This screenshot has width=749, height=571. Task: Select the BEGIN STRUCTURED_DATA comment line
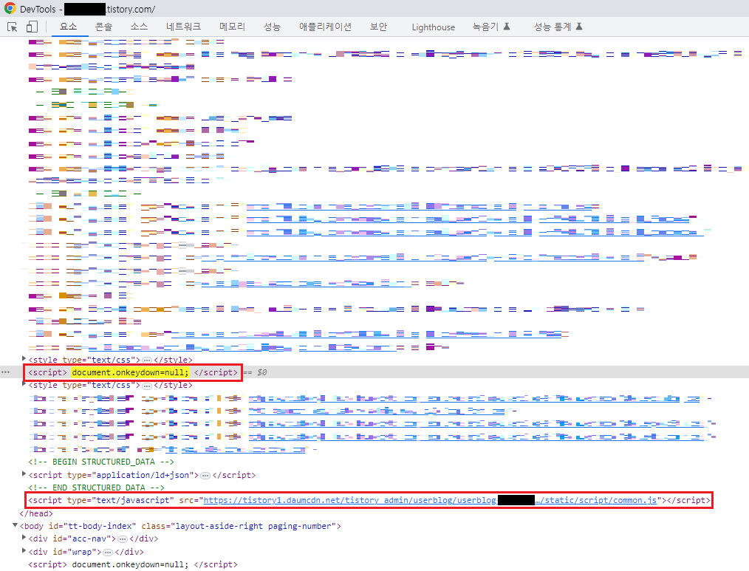[100, 462]
